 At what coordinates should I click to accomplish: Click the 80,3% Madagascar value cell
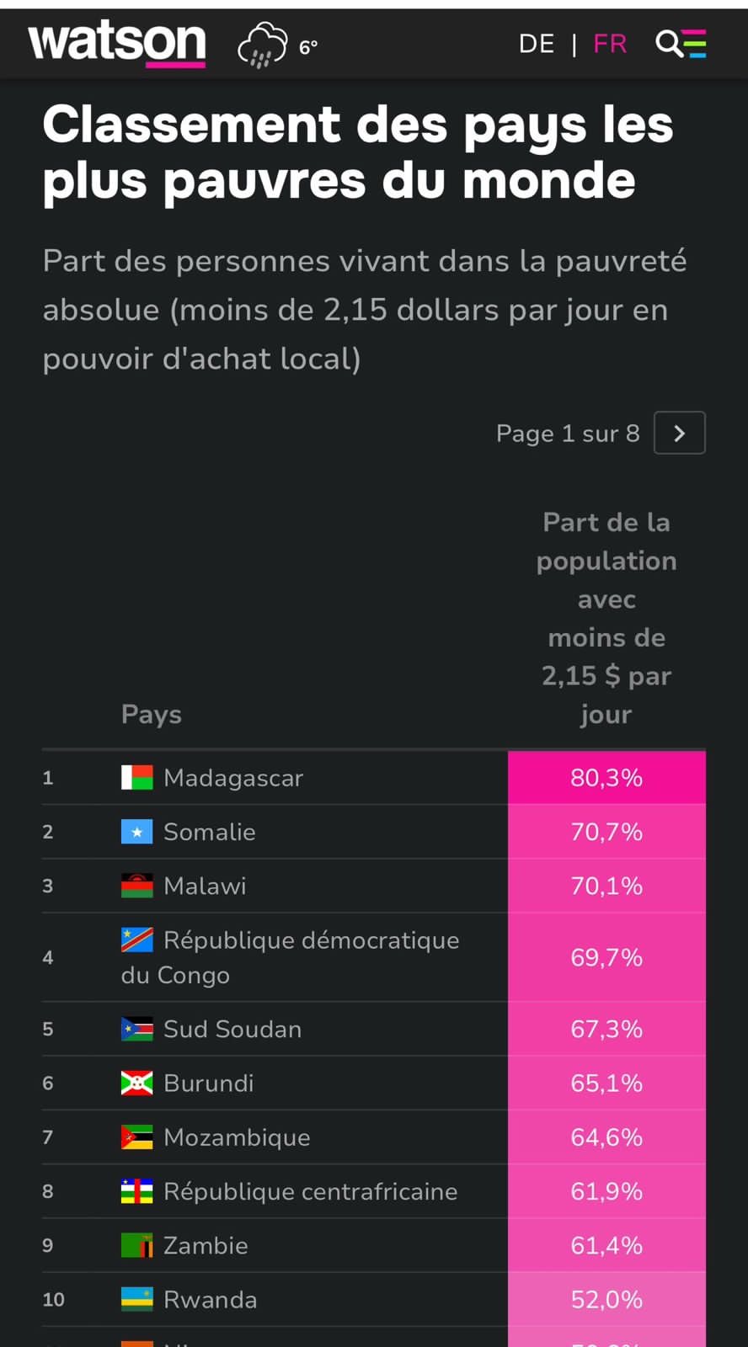point(606,777)
